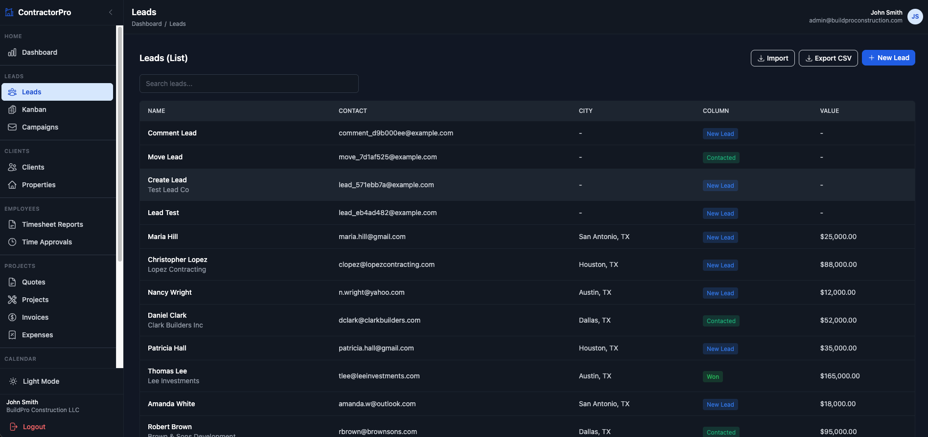Open the Time Approvals page
Image resolution: width=928 pixels, height=437 pixels.
[x=57, y=242]
